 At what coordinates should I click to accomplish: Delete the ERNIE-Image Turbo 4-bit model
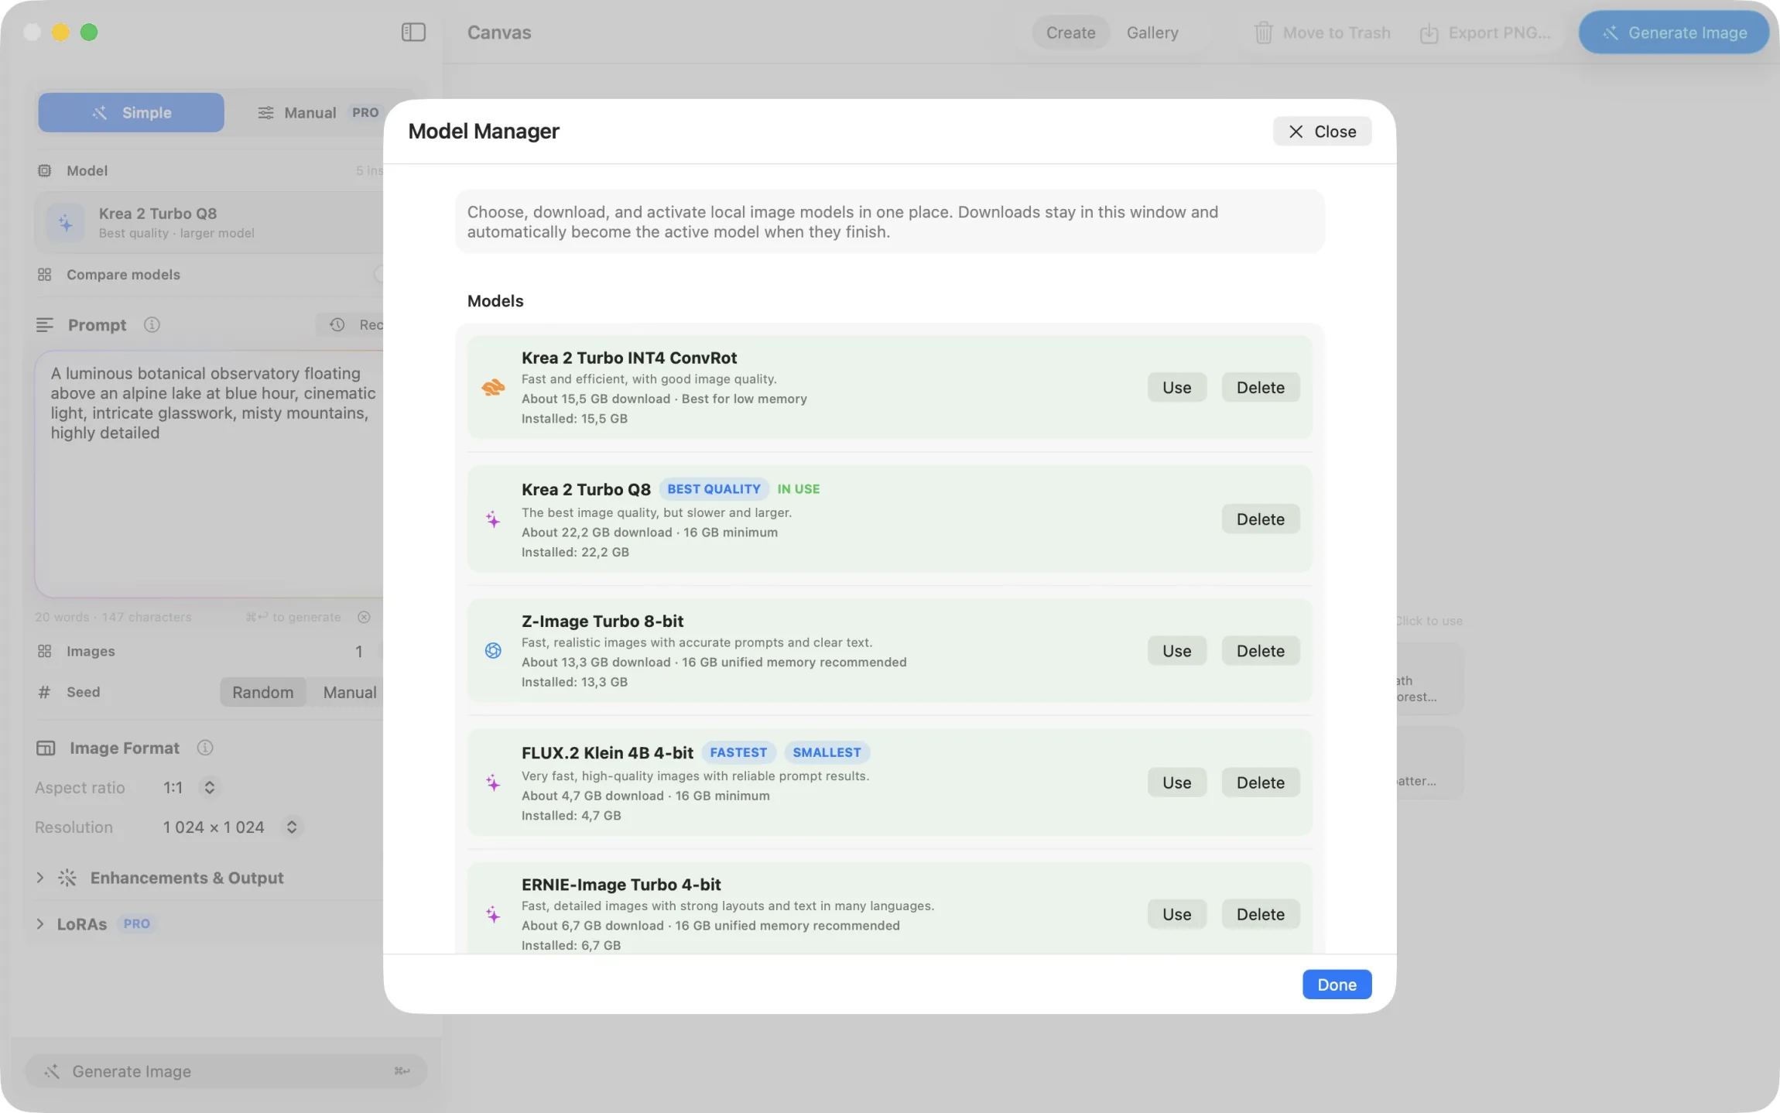pyautogui.click(x=1261, y=914)
